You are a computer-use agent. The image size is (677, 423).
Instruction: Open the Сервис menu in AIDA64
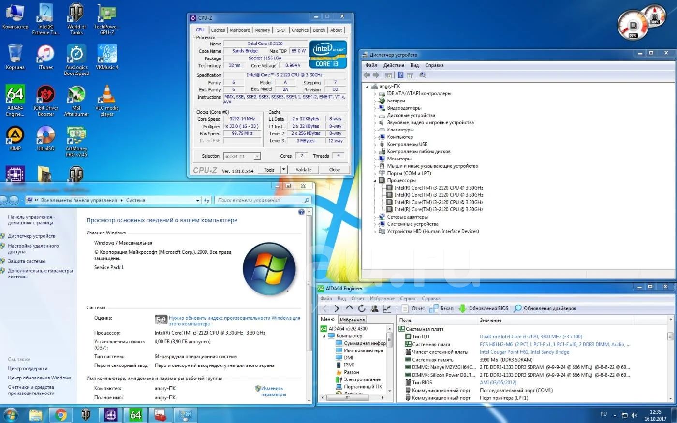click(x=408, y=299)
